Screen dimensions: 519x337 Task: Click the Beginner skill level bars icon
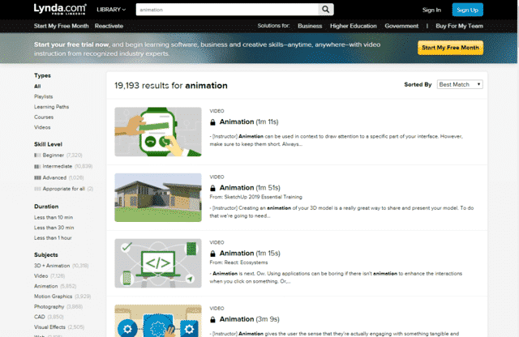pyautogui.click(x=37, y=156)
